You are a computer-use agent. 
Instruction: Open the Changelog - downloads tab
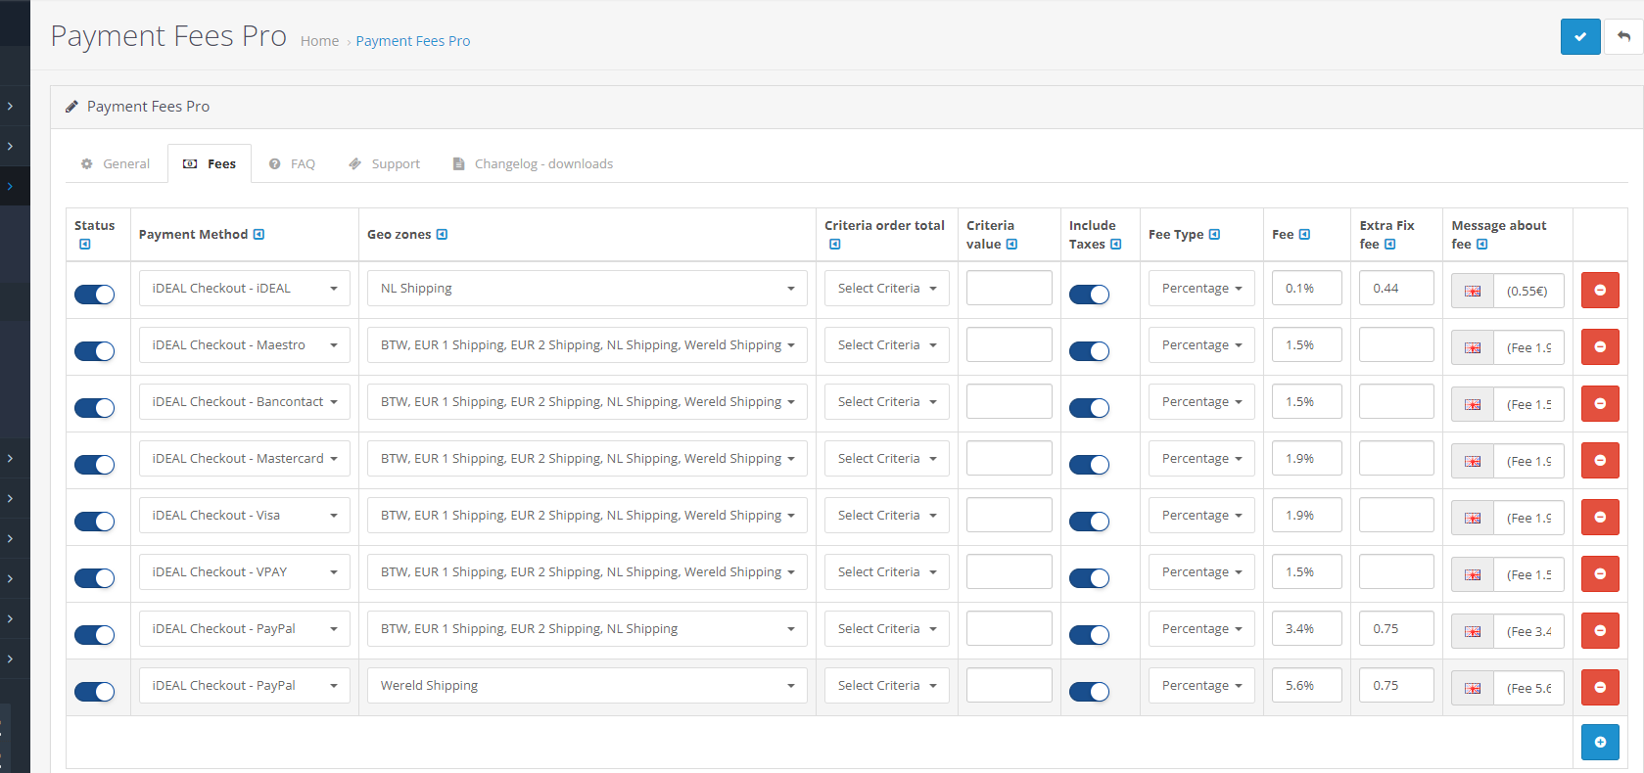533,164
